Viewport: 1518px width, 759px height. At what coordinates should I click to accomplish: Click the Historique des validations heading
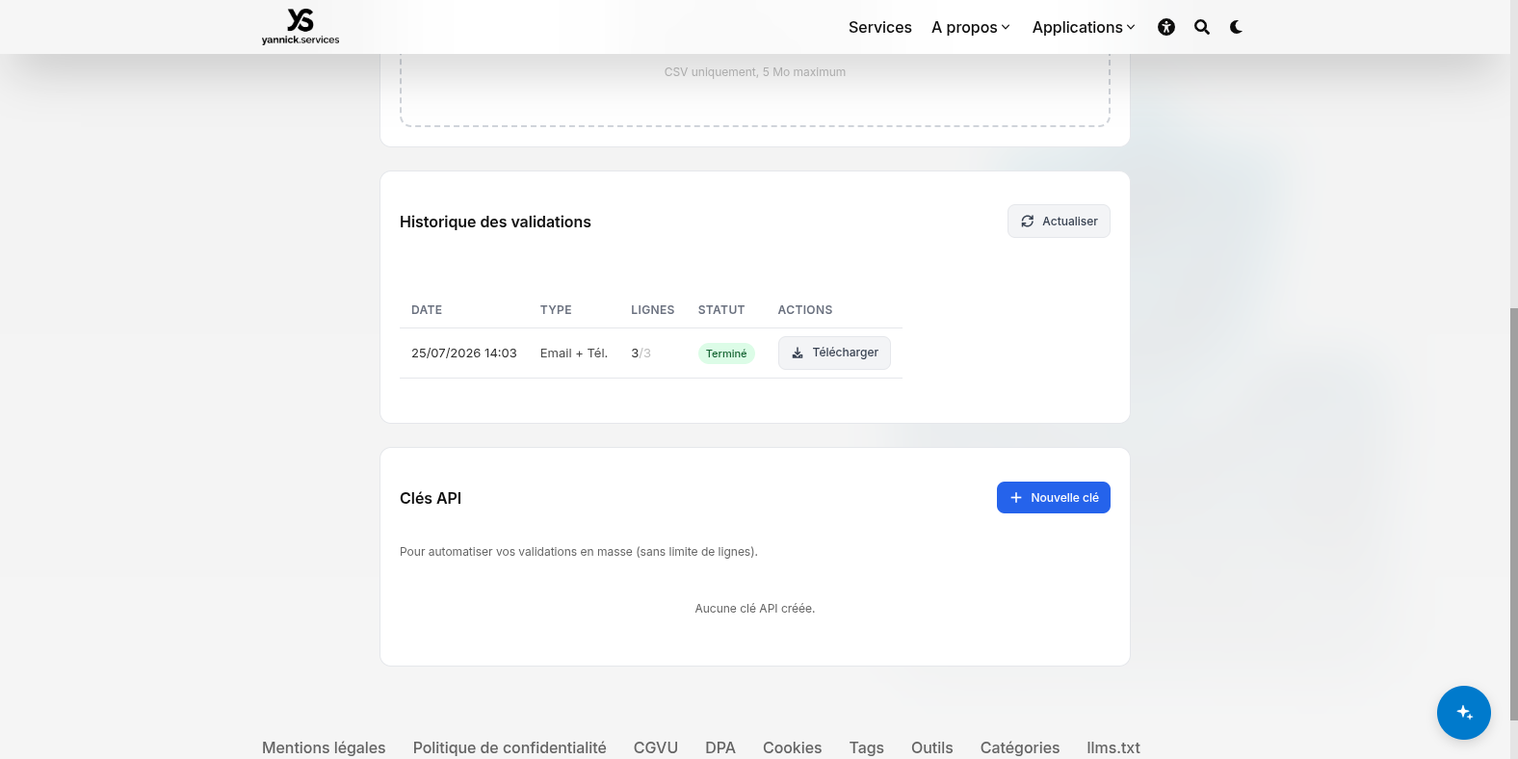click(x=495, y=222)
